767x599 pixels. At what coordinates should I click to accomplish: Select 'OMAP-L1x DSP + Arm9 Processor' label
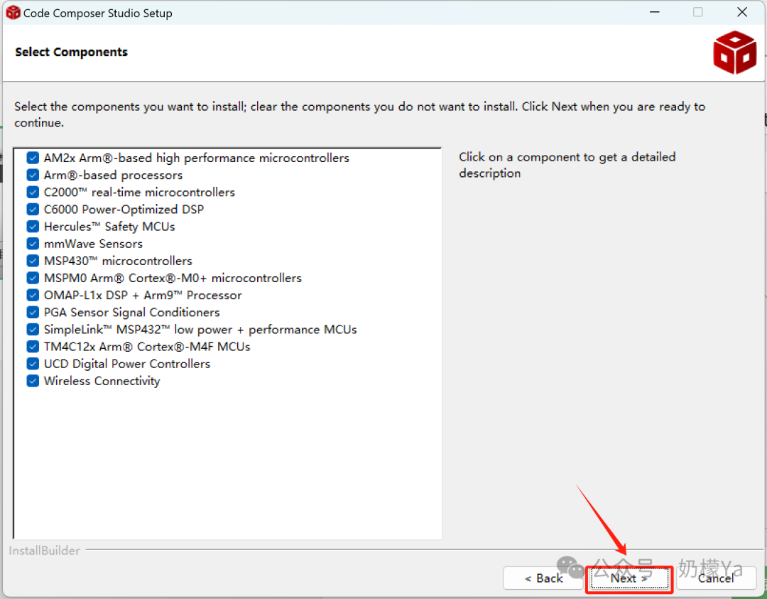143,295
